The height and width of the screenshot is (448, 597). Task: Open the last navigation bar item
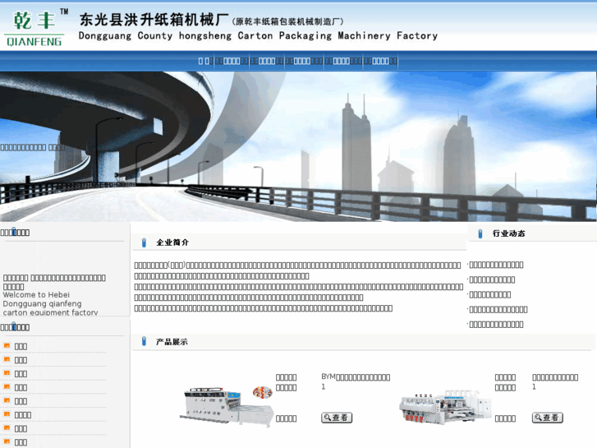tap(380, 61)
